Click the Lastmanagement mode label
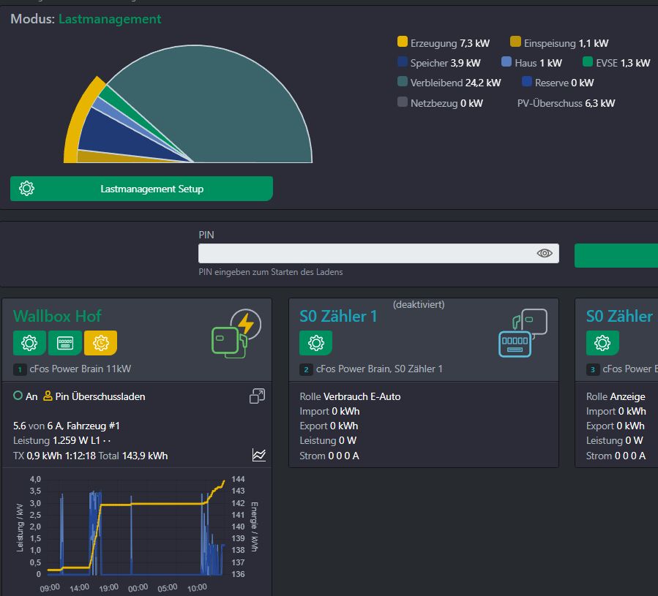658x596 pixels. (110, 19)
